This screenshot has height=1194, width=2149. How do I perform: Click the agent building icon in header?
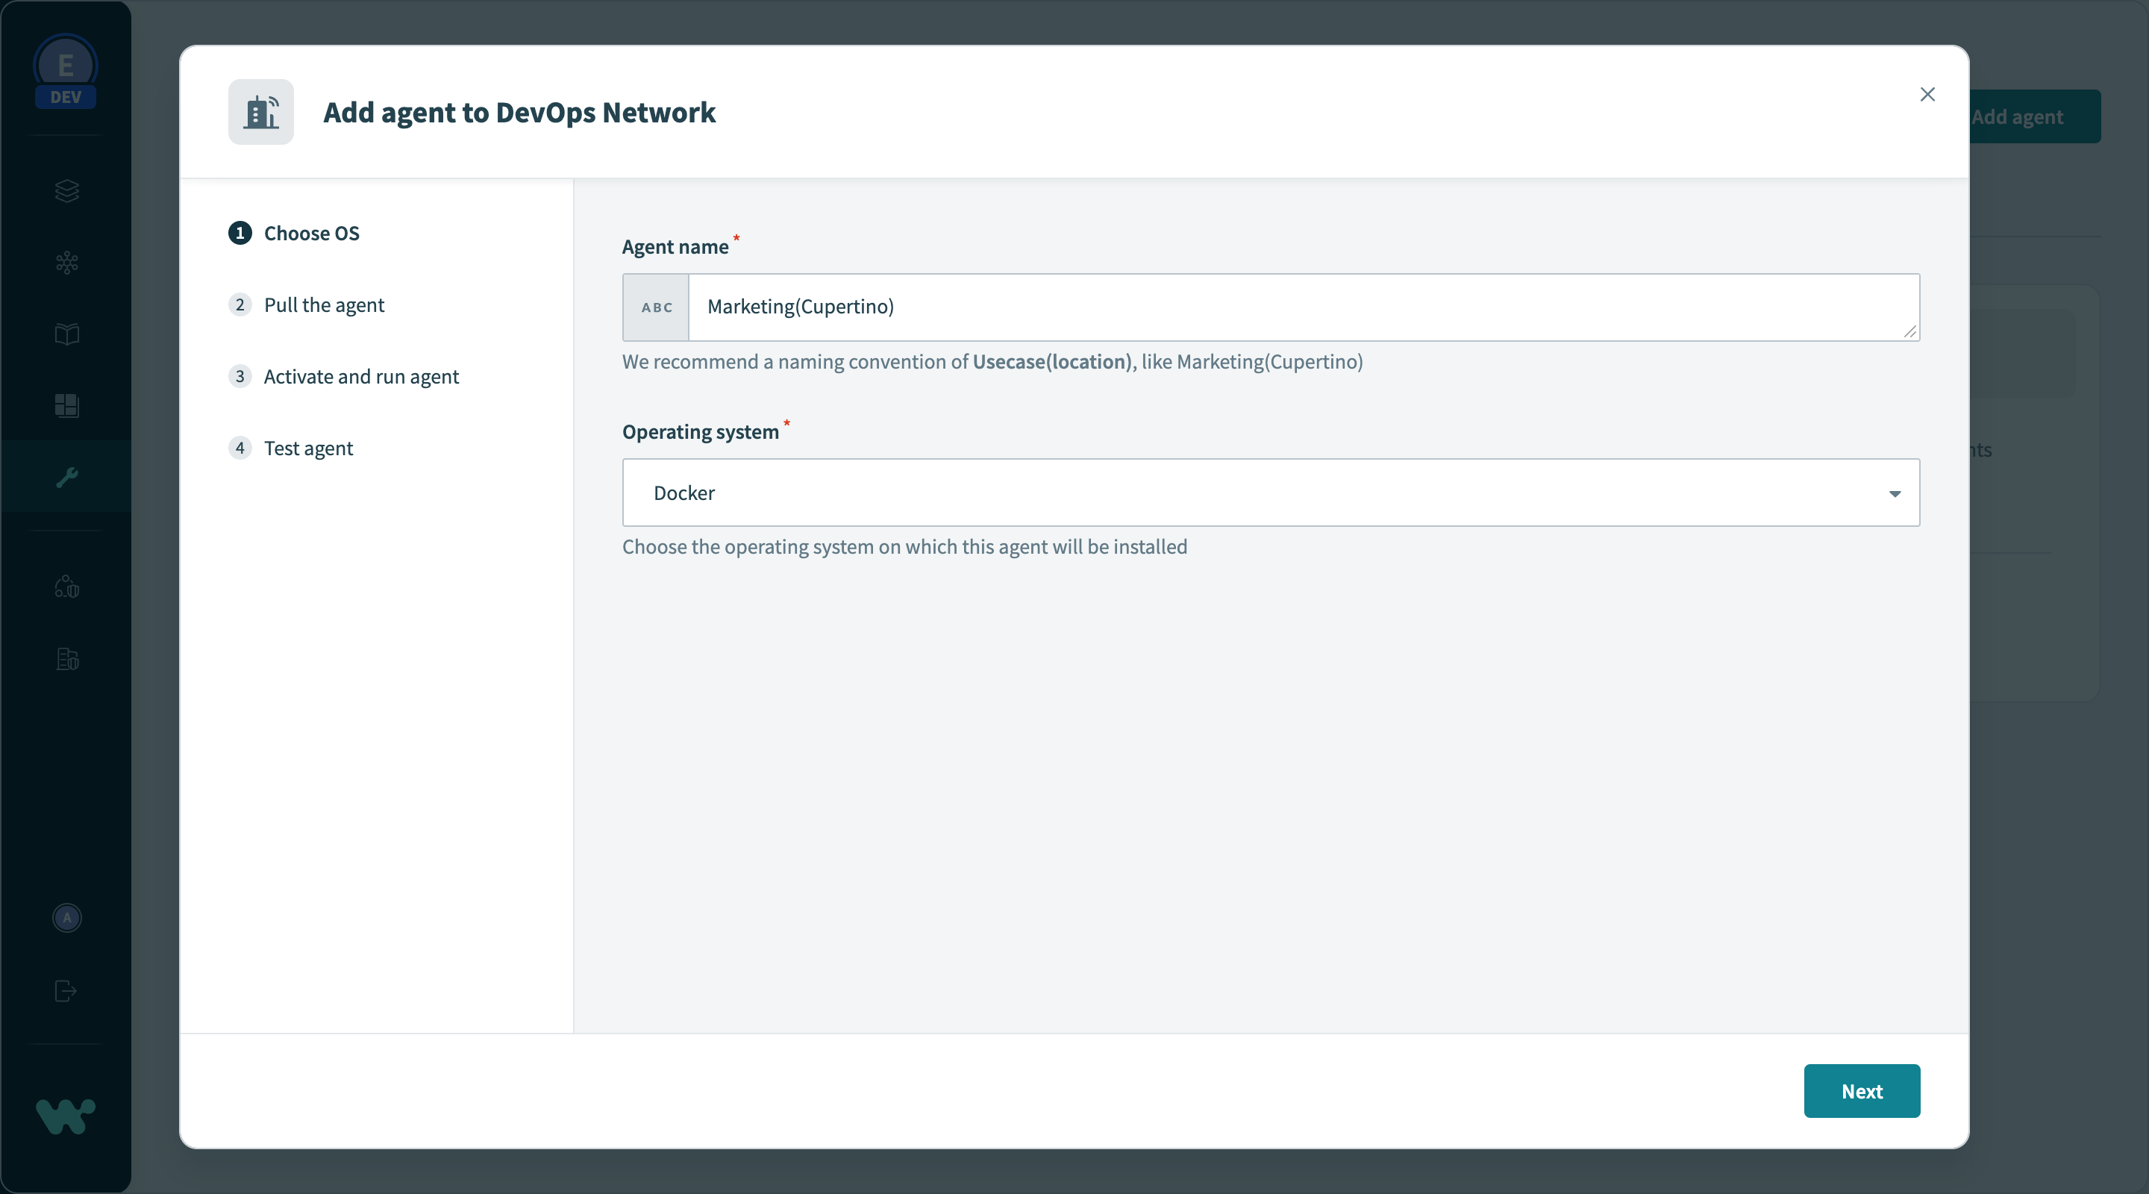[261, 112]
